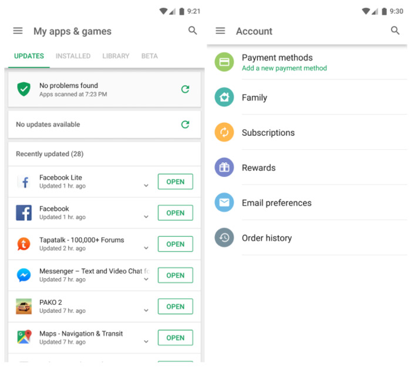Image resolution: width=411 pixels, height=367 pixels.
Task: Open the Subscriptions orange icon
Action: 224,132
